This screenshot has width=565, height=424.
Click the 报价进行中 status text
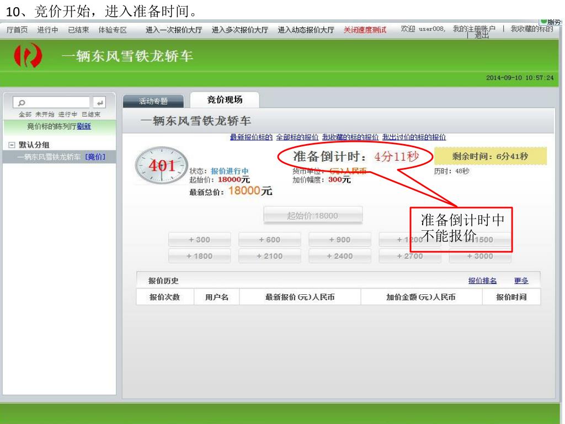pos(230,171)
